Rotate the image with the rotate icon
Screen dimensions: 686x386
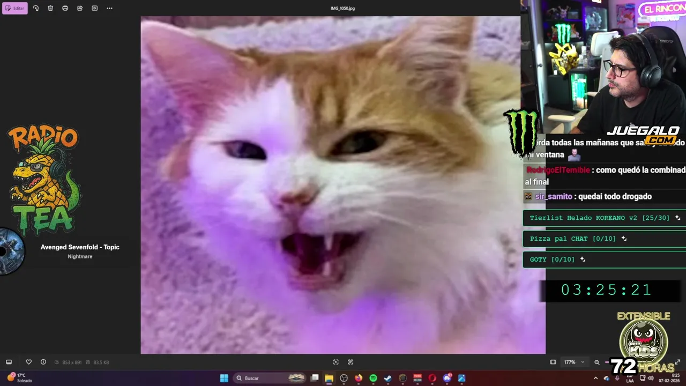point(36,8)
